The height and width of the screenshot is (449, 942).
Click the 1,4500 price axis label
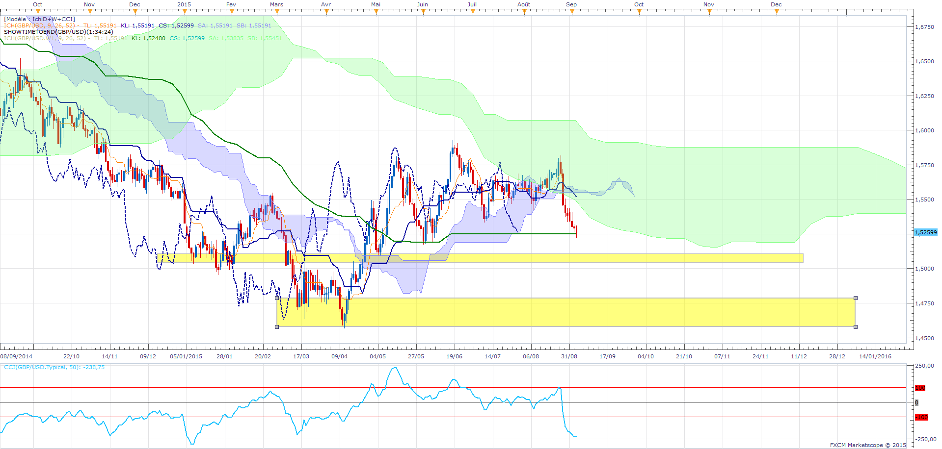[x=925, y=338]
